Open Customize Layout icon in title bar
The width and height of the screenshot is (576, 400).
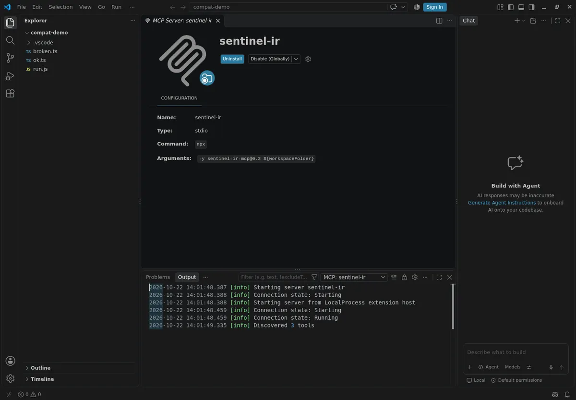click(x=500, y=7)
